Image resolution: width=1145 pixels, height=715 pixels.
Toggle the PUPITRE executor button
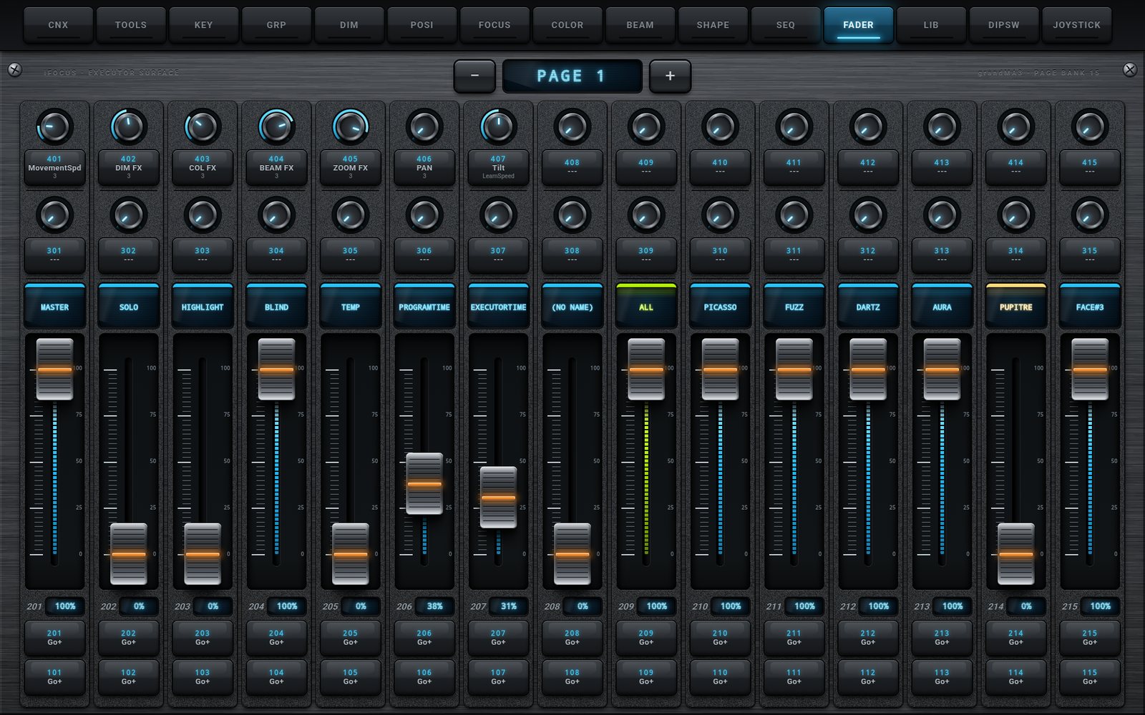pyautogui.click(x=1015, y=306)
